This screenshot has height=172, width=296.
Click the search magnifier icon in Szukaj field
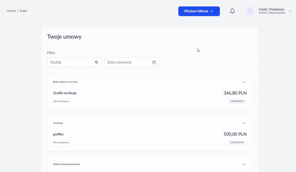(x=97, y=62)
